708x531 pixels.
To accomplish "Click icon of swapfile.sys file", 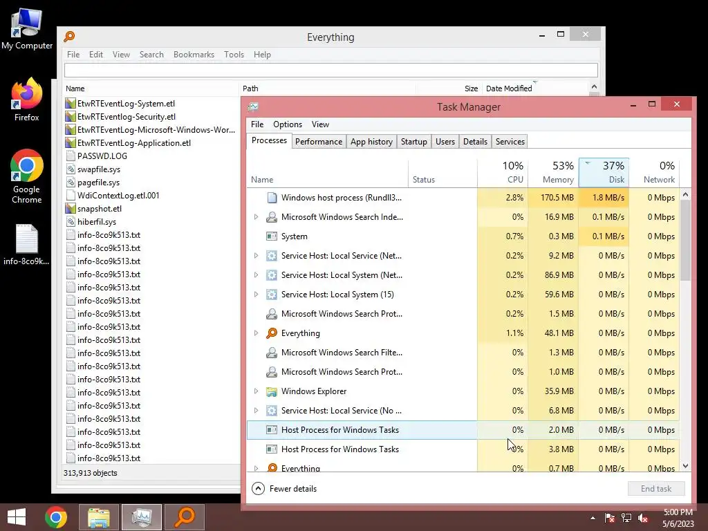I will (70, 169).
